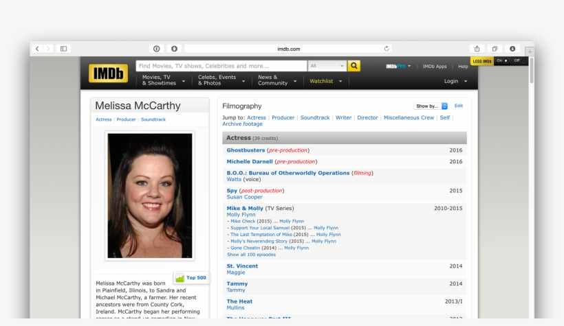
Task: Click the Safari forward arrow
Action: 47,49
